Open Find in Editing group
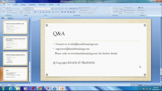Image resolution: width=162 pixels, height=91 pixels. [x=141, y=8]
